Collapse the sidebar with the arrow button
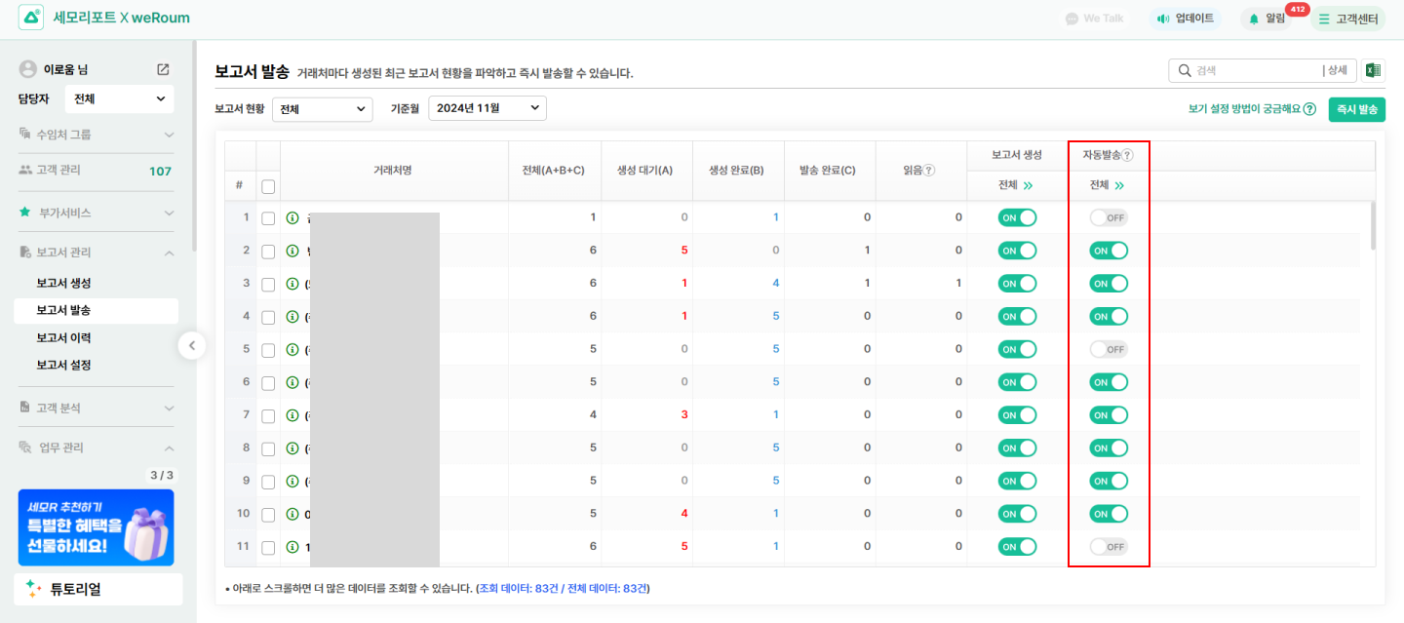Screen dimensions: 1404x623 [x=192, y=345]
